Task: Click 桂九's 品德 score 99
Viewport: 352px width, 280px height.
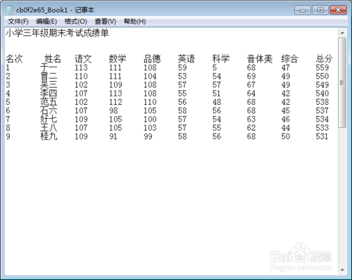Action: [148, 136]
